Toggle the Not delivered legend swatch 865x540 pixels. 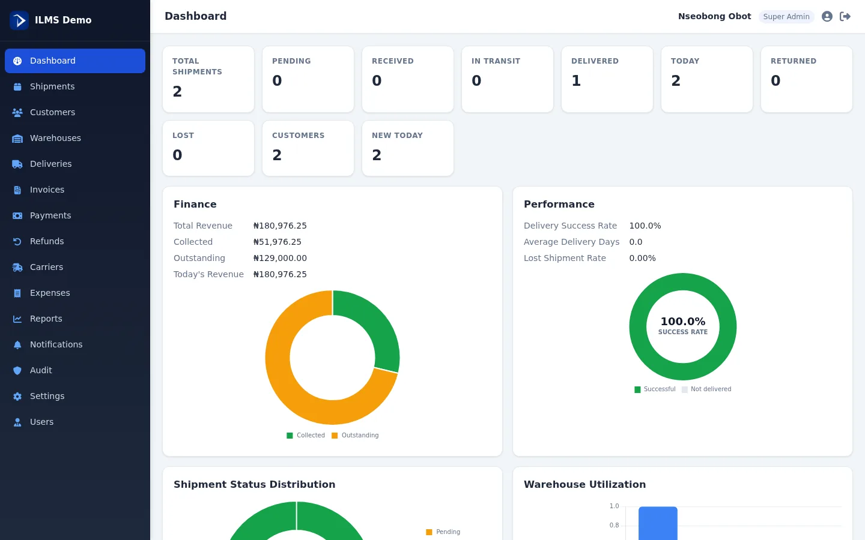pos(685,389)
